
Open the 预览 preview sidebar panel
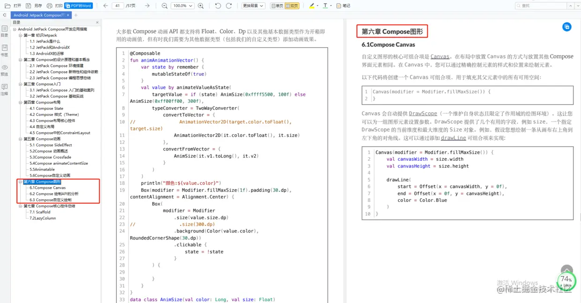5,70
